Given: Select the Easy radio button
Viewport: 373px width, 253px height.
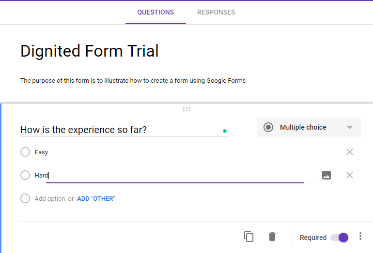Looking at the screenshot, I should click(x=25, y=152).
